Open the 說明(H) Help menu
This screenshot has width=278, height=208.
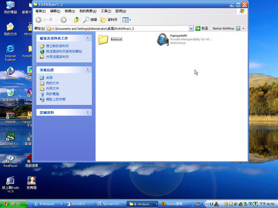[x=121, y=11]
